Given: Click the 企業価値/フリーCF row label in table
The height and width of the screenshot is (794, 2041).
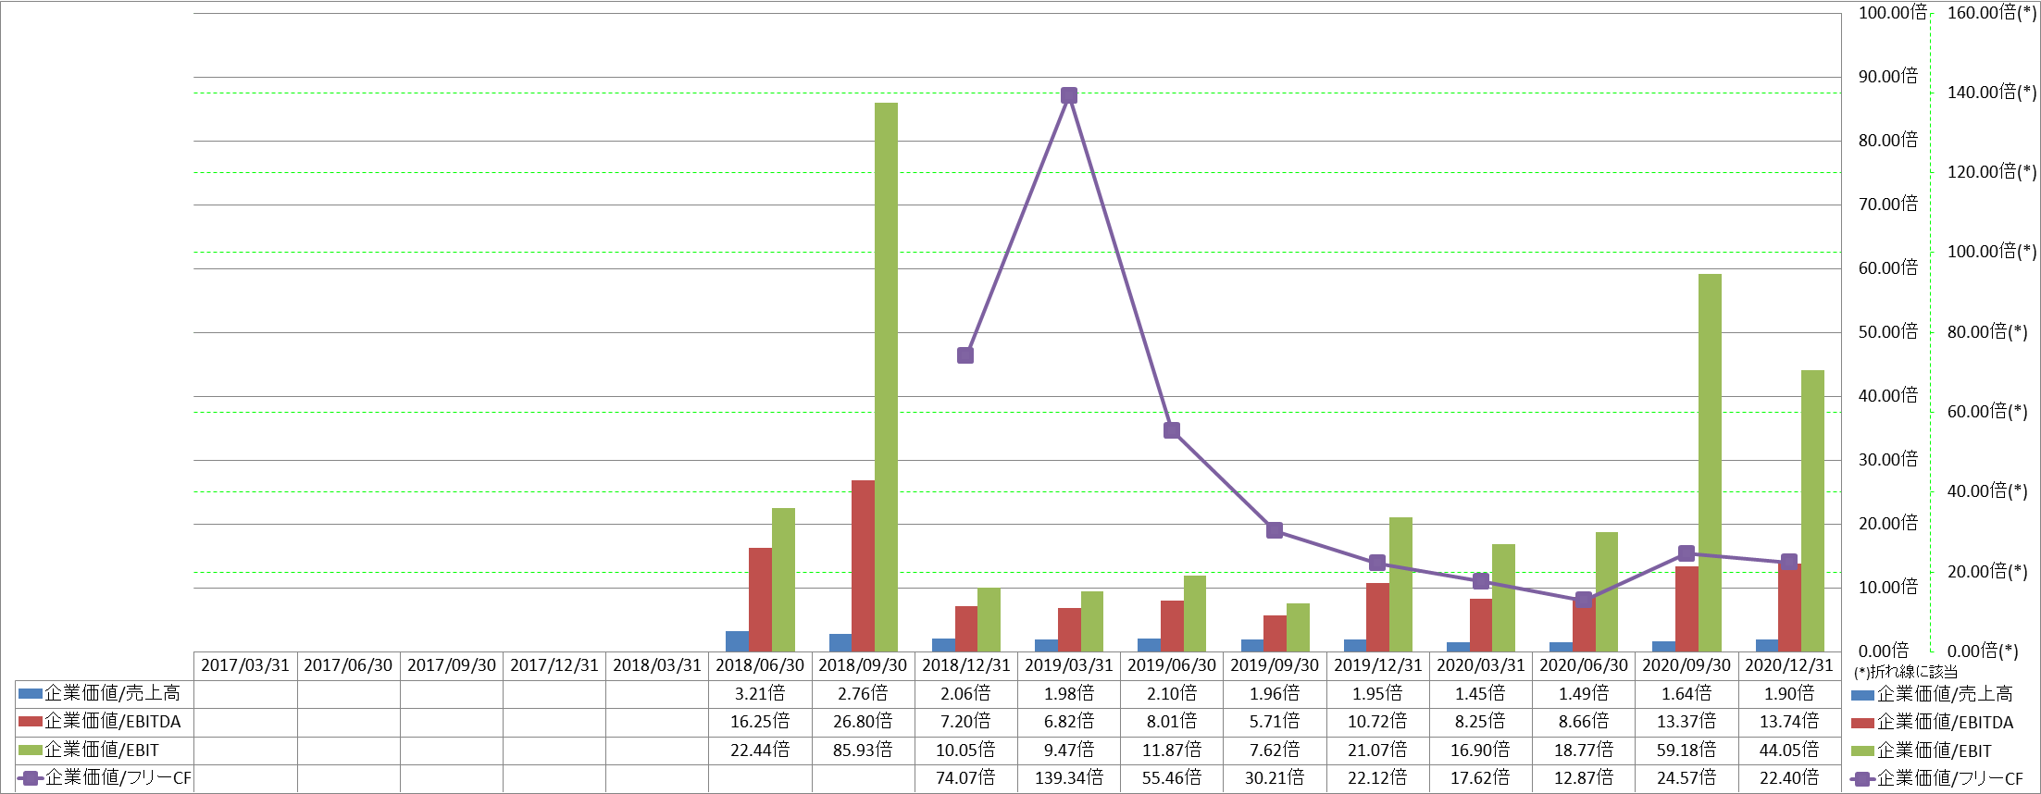Looking at the screenshot, I should (x=118, y=778).
